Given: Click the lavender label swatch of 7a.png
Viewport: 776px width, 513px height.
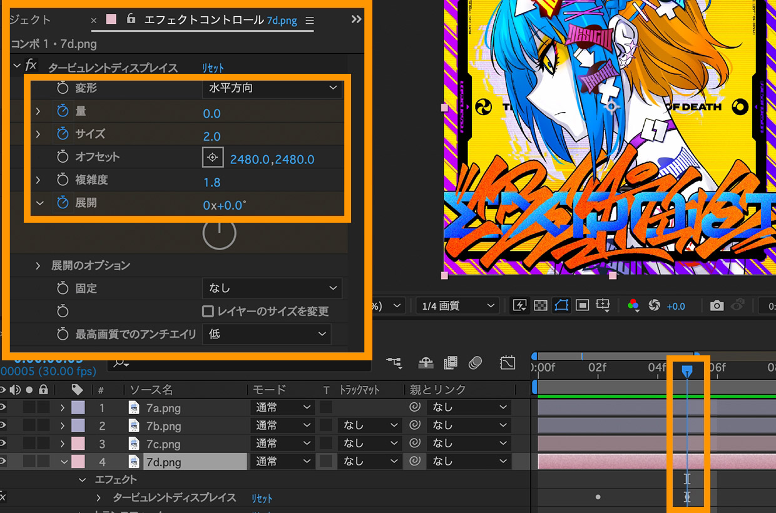Looking at the screenshot, I should coord(78,407).
